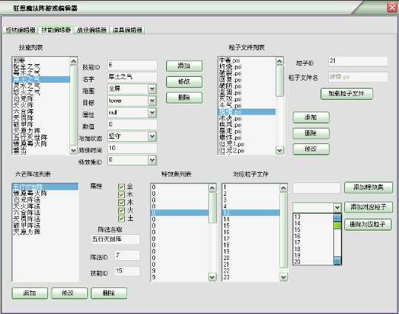Image resolution: width=399 pixels, height=314 pixels.
Task: Click skill list scroll-down arrow
Action: [74, 151]
